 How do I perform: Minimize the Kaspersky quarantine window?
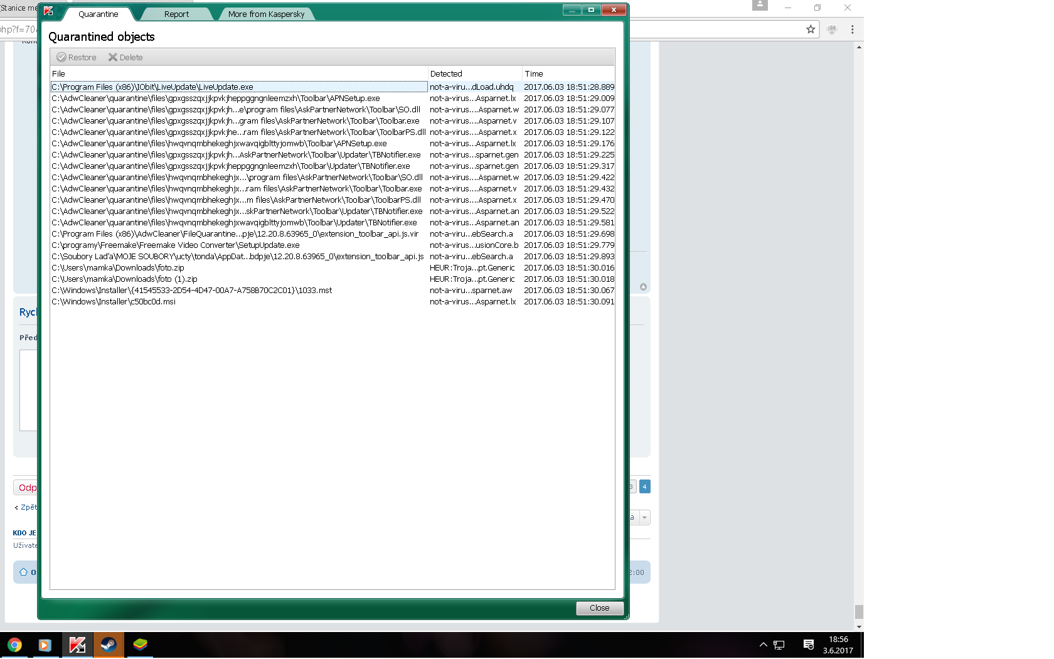[572, 9]
